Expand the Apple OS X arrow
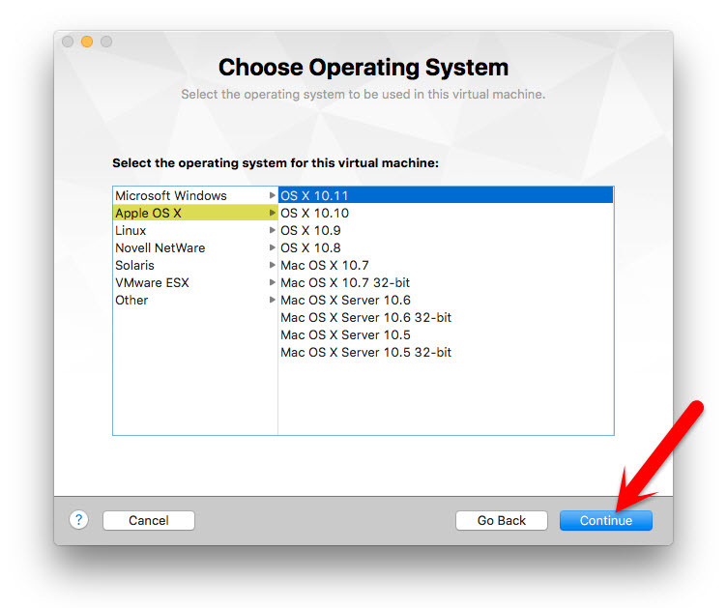This screenshot has width=727, height=608. [273, 213]
